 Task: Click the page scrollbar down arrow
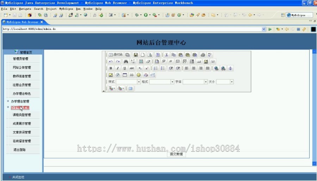coord(315,164)
